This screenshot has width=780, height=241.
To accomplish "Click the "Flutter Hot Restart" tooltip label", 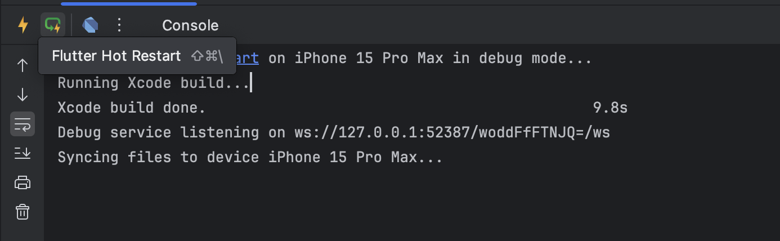I will tap(116, 56).
